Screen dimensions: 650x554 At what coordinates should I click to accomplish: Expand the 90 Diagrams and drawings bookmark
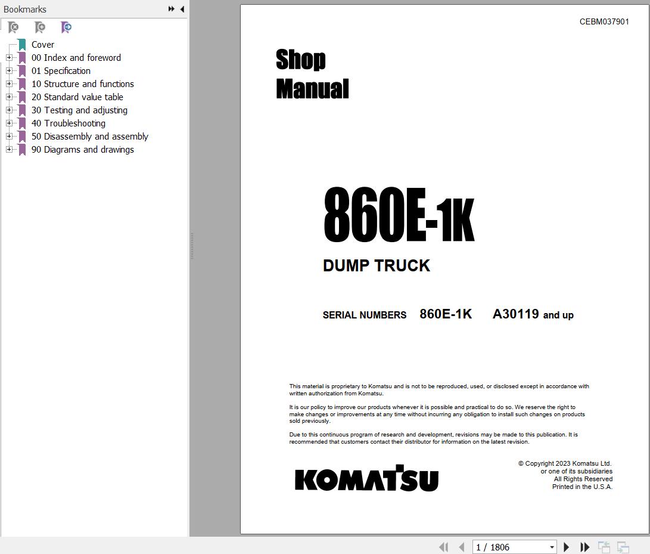coord(9,150)
